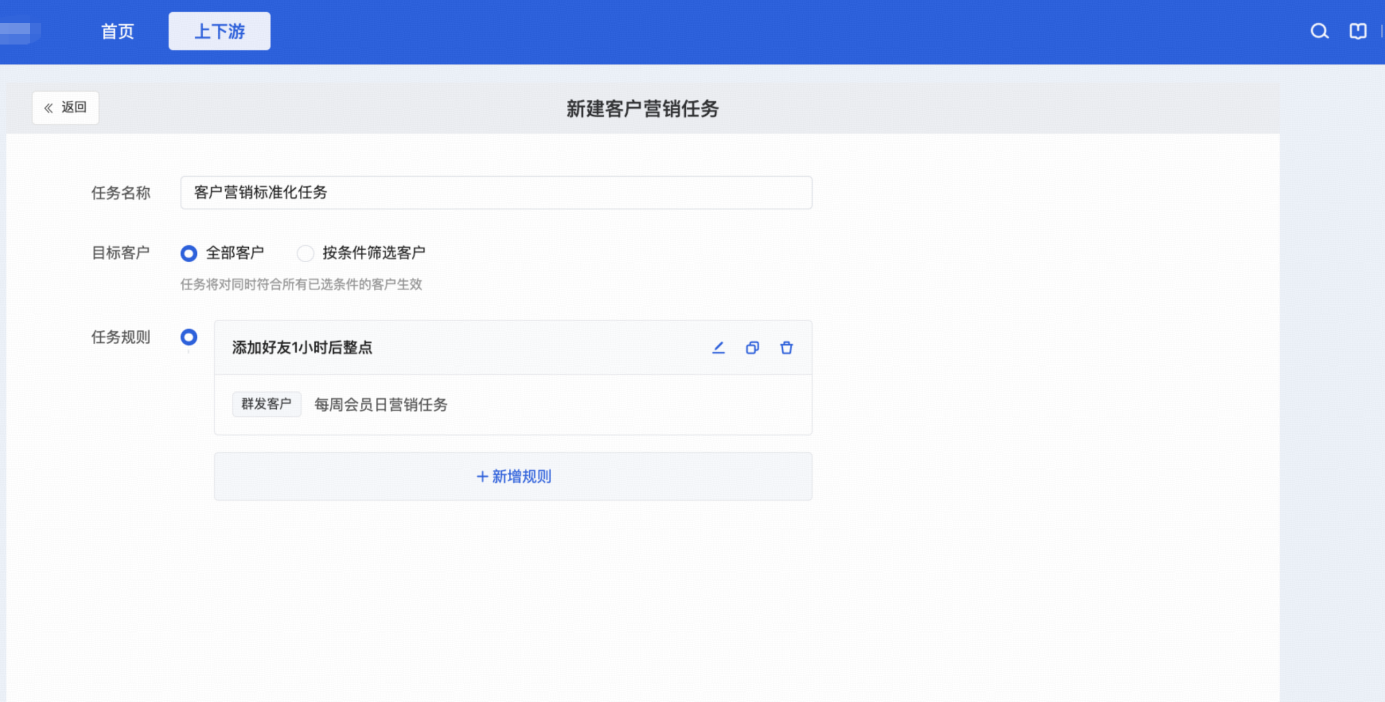This screenshot has height=702, width=1385.
Task: Open the help book icon
Action: point(1358,31)
